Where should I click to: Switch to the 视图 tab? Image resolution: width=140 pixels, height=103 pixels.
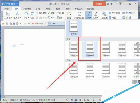(x=58, y=9)
